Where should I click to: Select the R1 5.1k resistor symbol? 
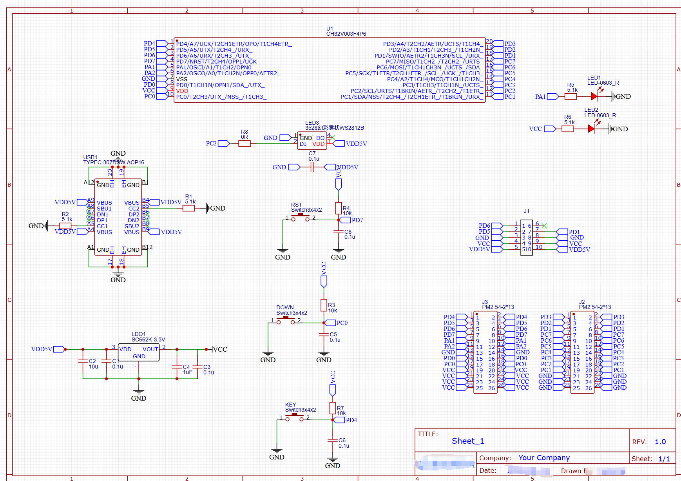click(188, 208)
